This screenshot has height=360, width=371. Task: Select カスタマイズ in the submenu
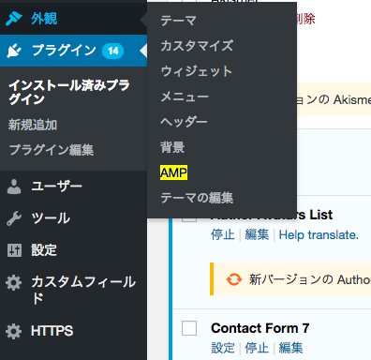pos(197,46)
